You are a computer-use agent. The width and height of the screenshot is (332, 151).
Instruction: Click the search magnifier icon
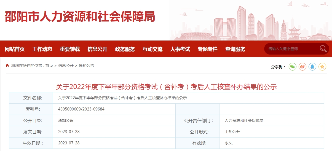click(323, 49)
